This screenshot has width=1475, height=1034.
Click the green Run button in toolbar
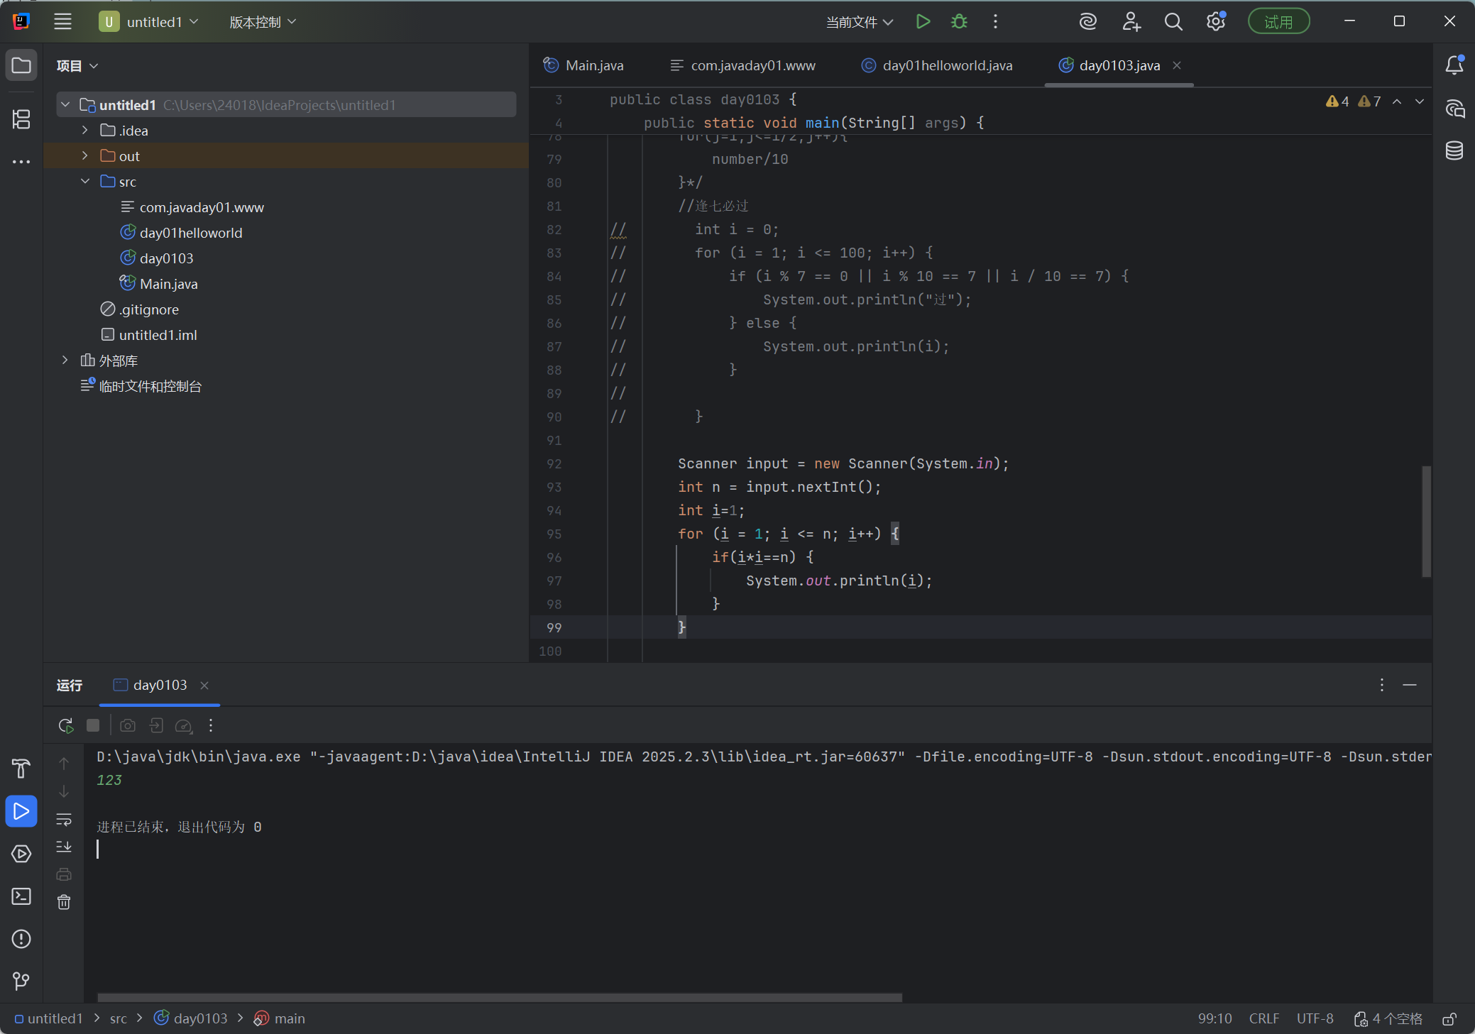click(x=923, y=22)
